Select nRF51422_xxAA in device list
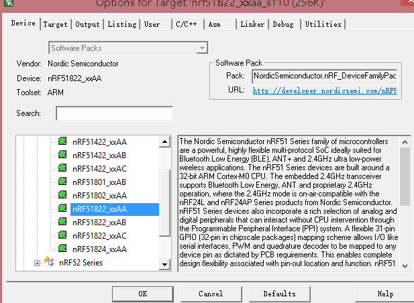The height and width of the screenshot is (303, 414). tap(99, 142)
